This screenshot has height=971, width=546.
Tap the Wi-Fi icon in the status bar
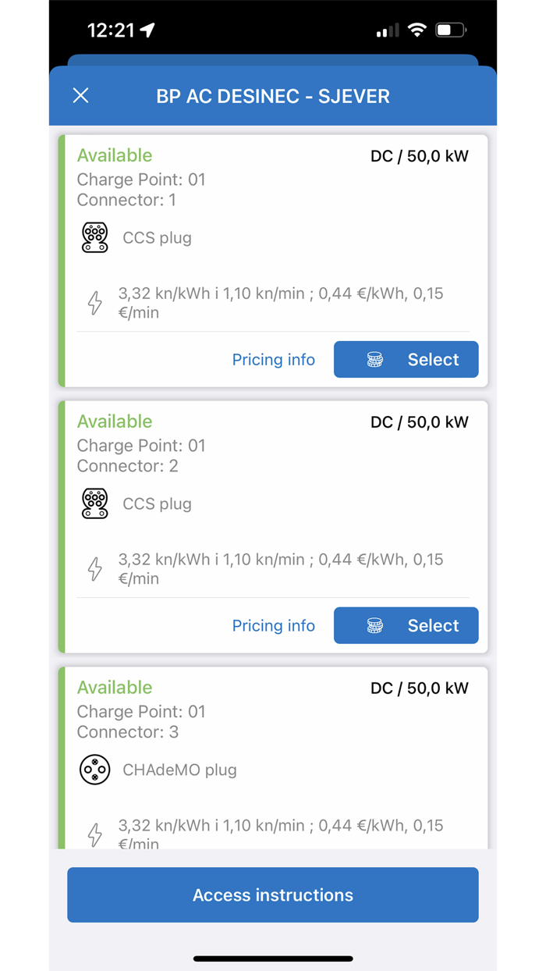tap(416, 29)
